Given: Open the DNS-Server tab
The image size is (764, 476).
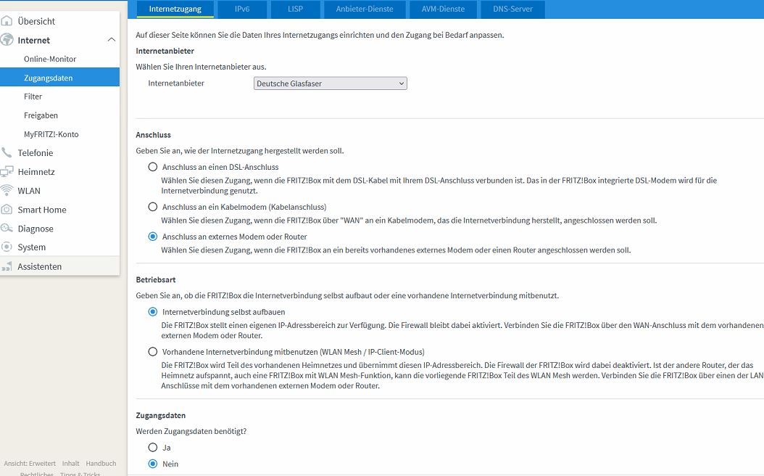Looking at the screenshot, I should (512, 9).
